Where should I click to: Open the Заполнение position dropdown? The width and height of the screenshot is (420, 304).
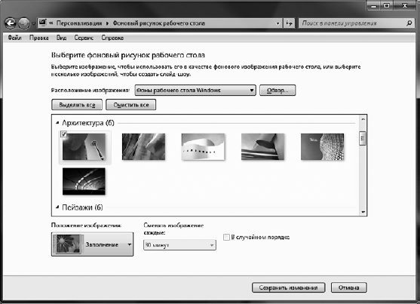tap(93, 244)
